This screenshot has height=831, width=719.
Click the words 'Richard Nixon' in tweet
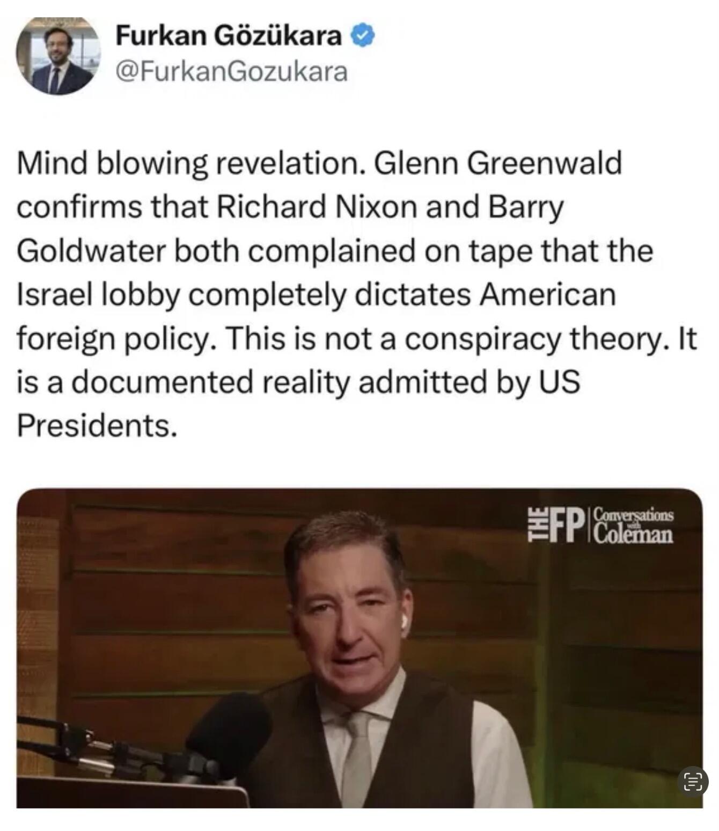click(x=317, y=207)
